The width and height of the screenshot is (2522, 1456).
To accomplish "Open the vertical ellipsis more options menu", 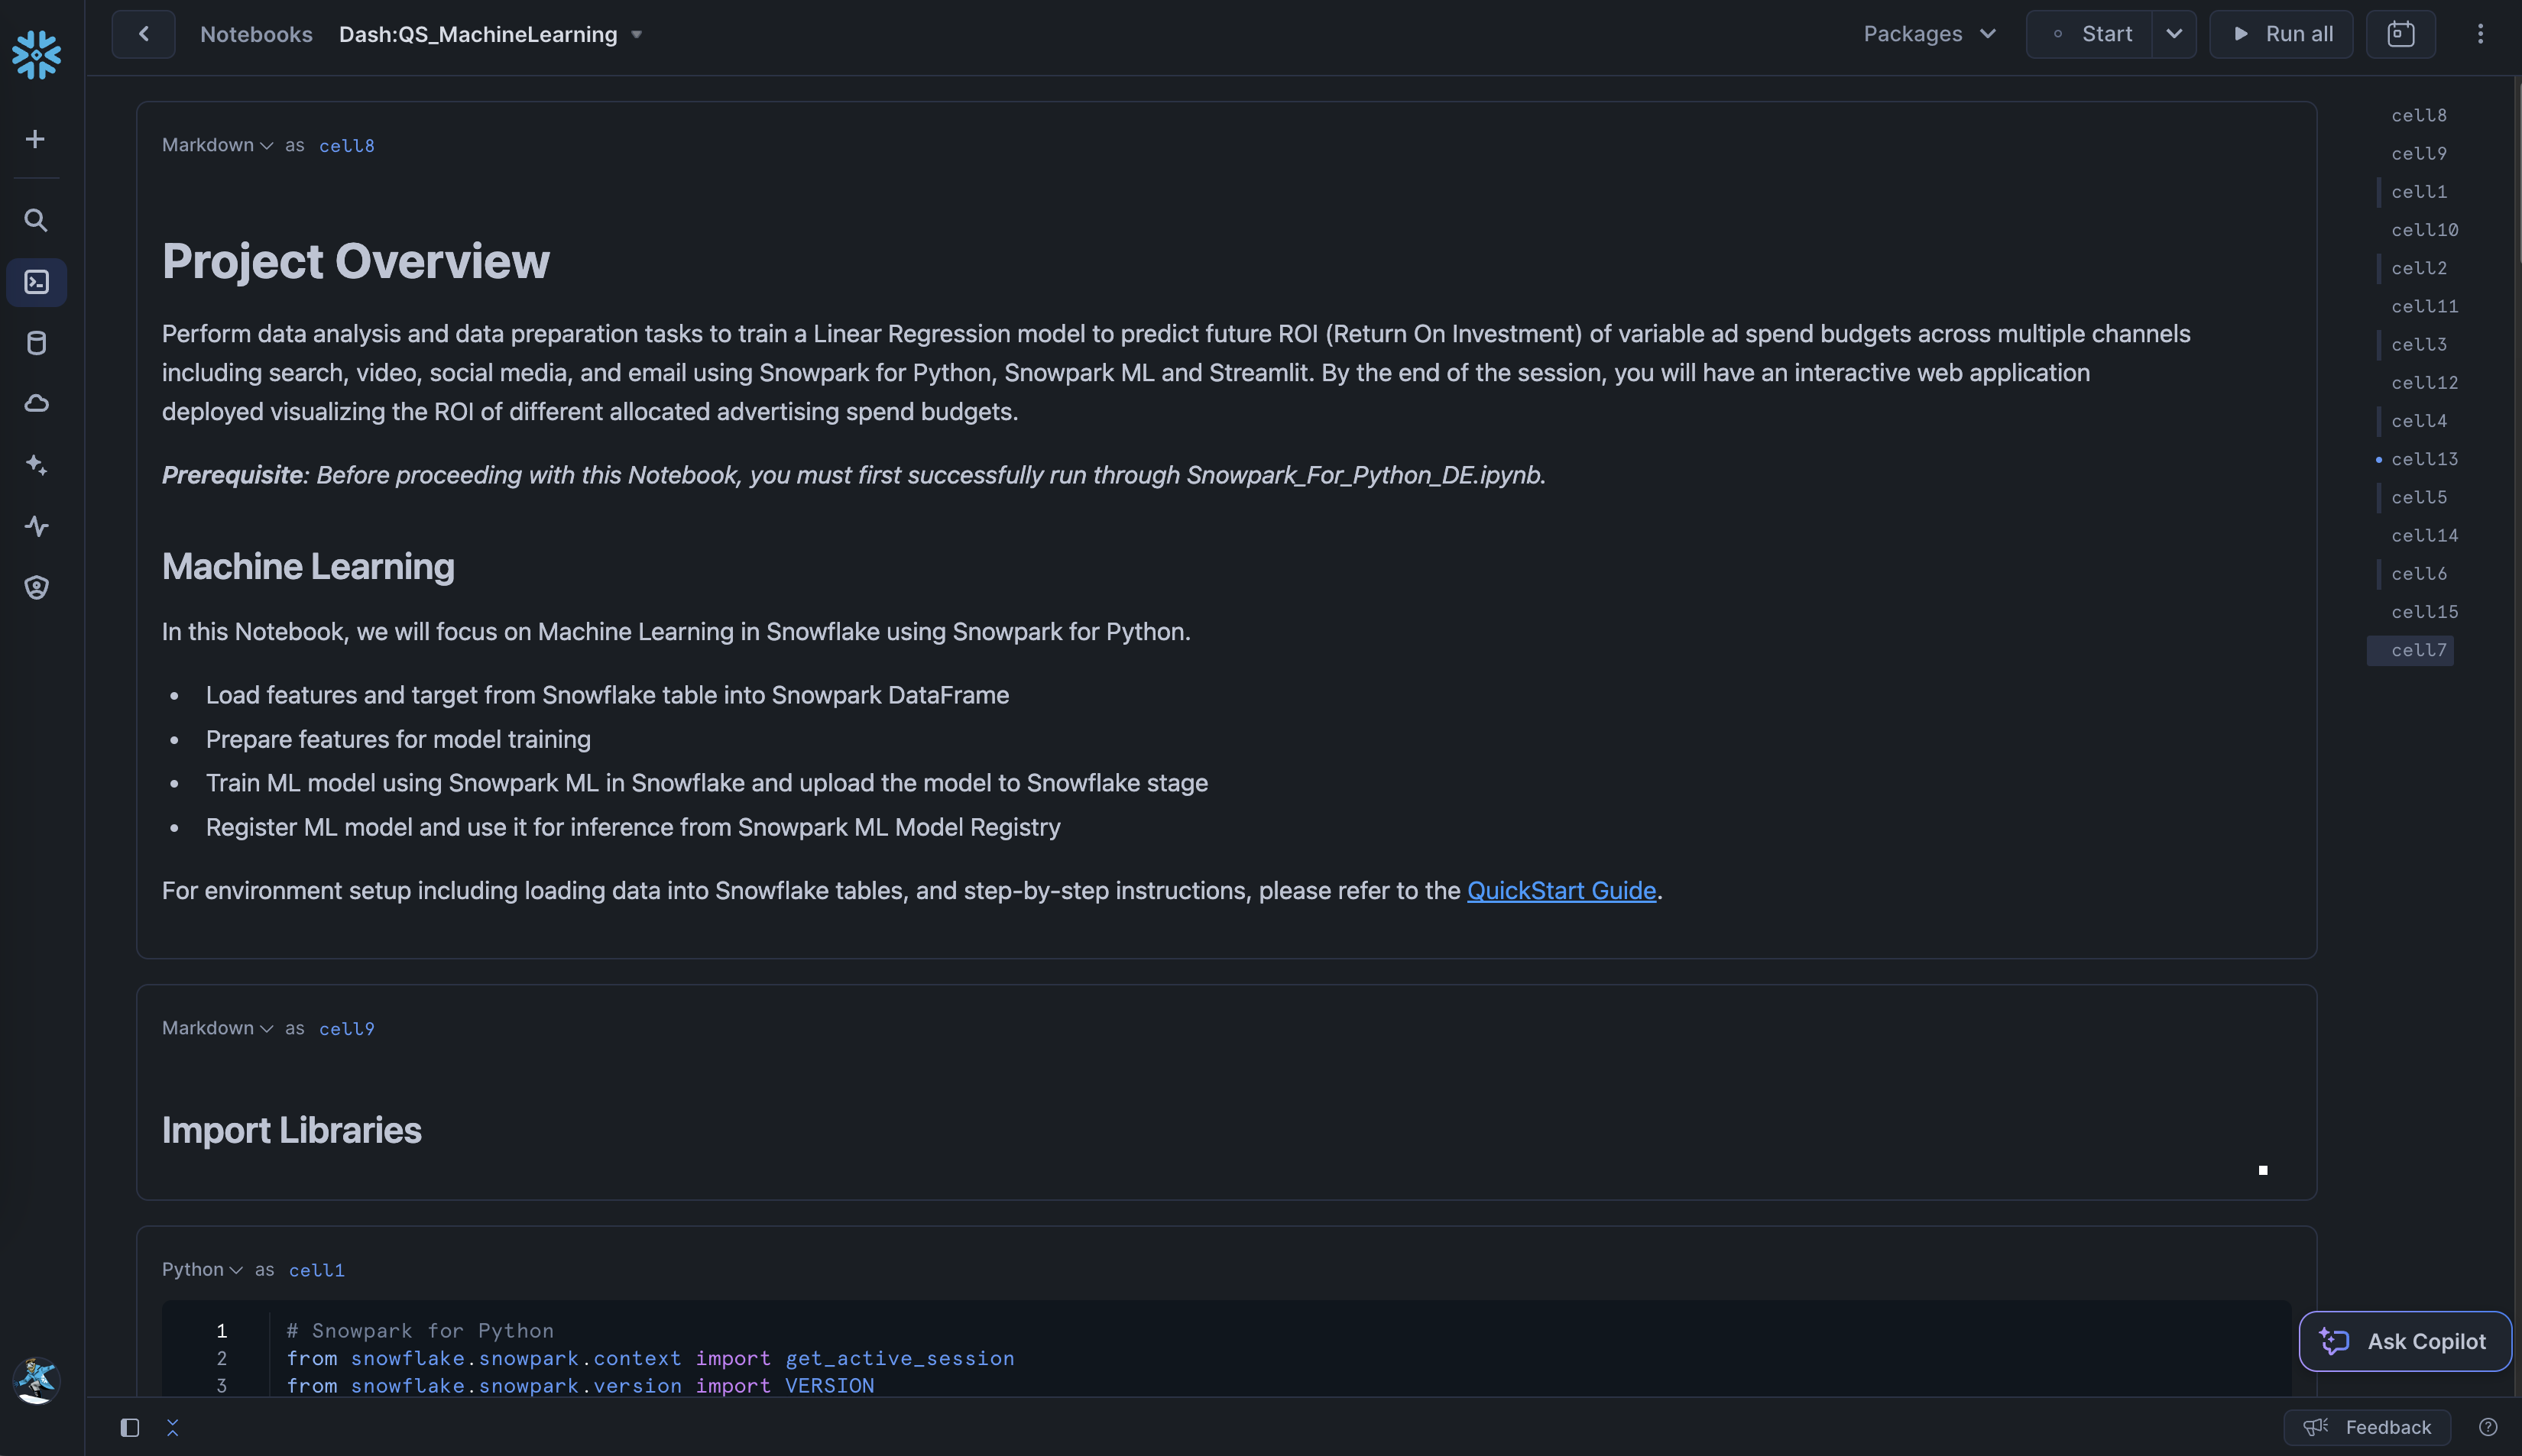I will [x=2480, y=34].
